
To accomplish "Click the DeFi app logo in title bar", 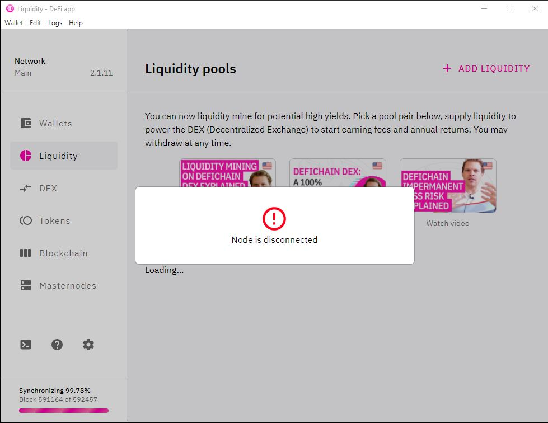I will tap(10, 8).
